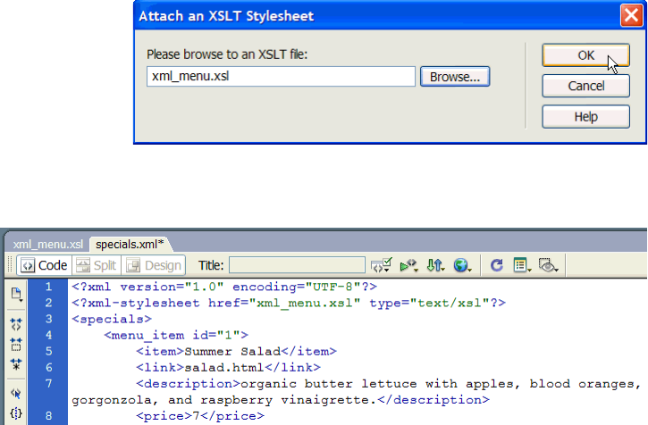Select the specials.xml document tab
The image size is (648, 425).
click(x=130, y=245)
